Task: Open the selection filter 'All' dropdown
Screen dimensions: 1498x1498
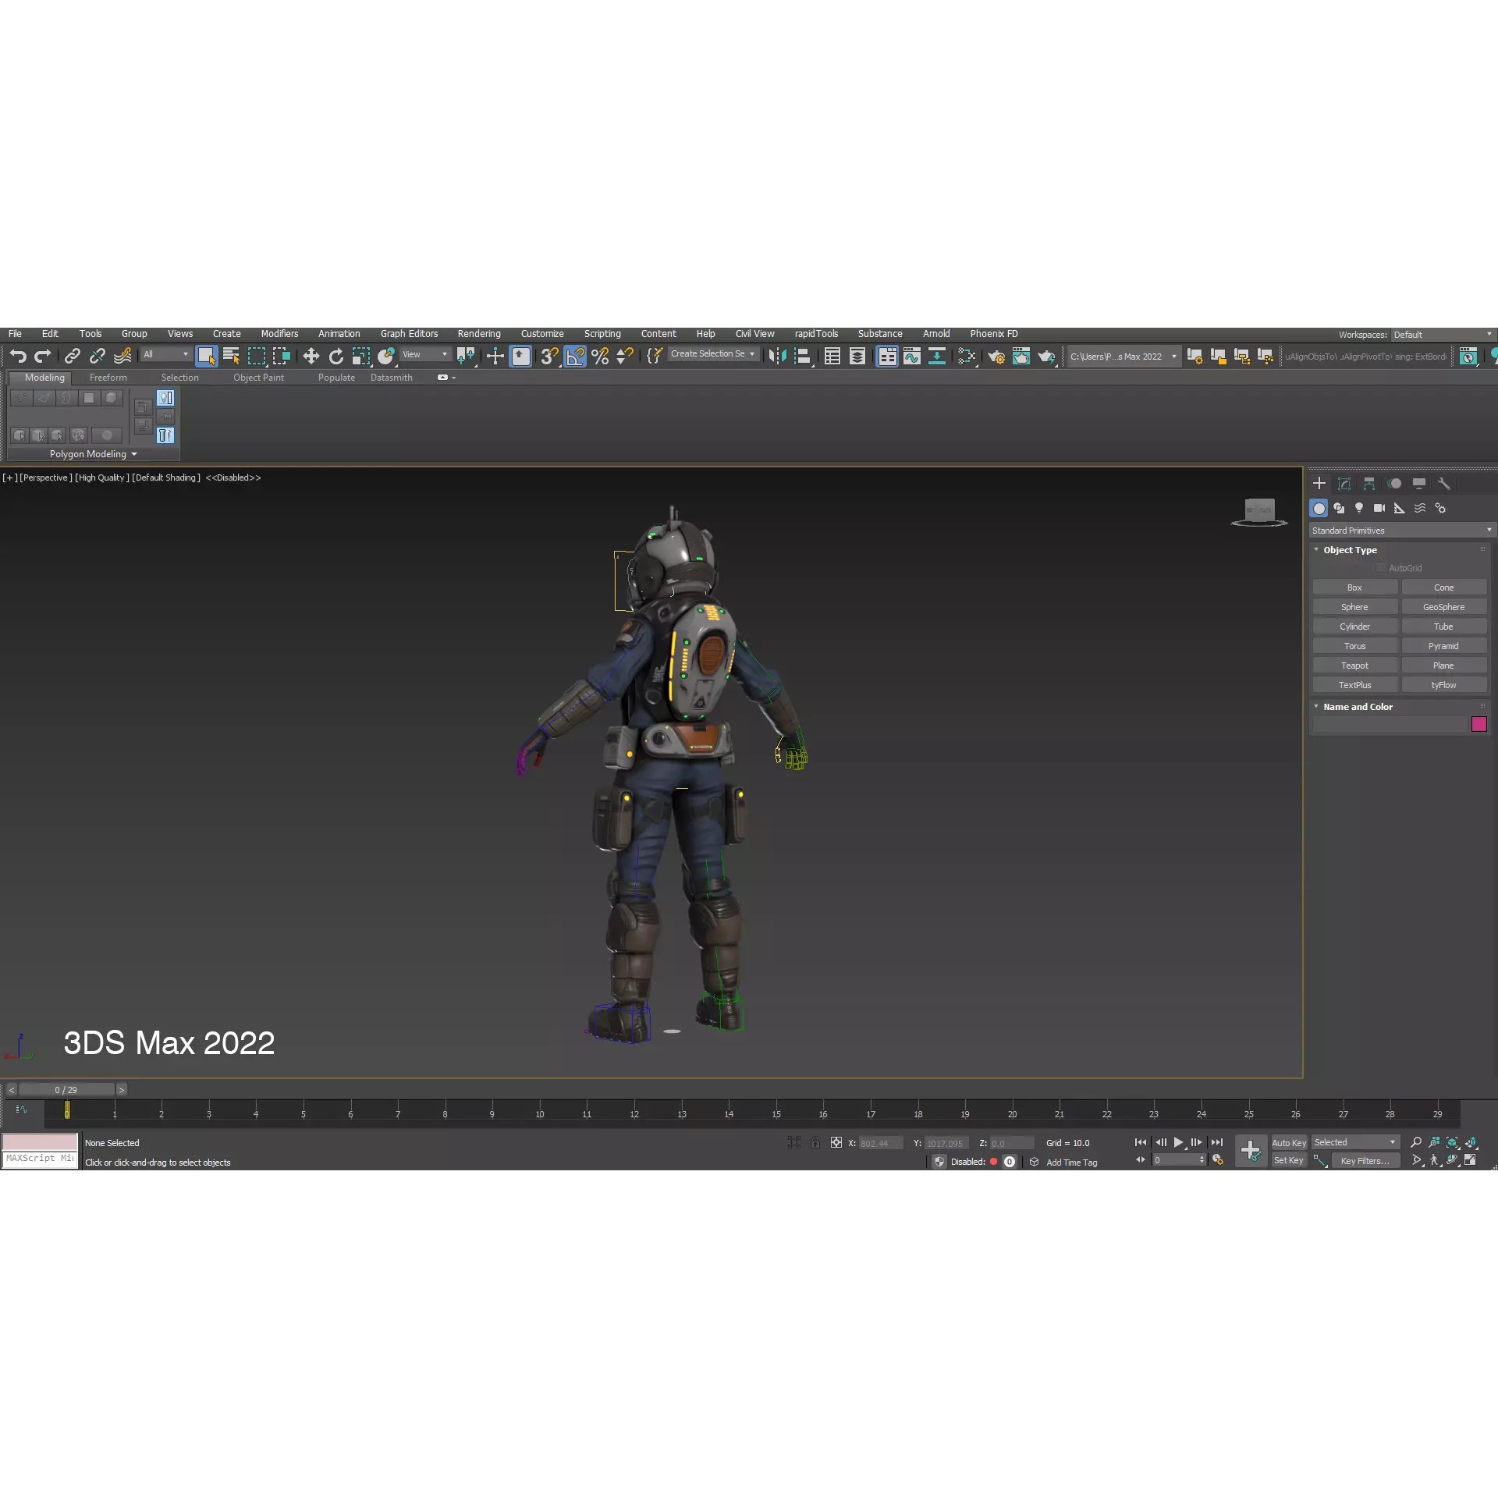Action: point(166,354)
